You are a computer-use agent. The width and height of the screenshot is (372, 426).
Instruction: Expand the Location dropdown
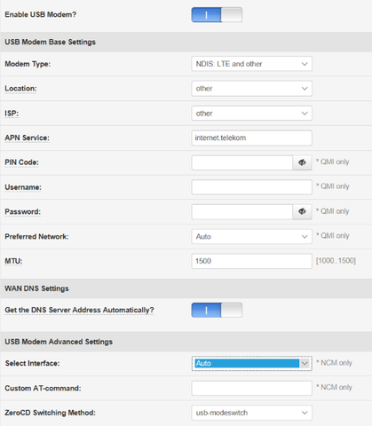pyautogui.click(x=251, y=89)
